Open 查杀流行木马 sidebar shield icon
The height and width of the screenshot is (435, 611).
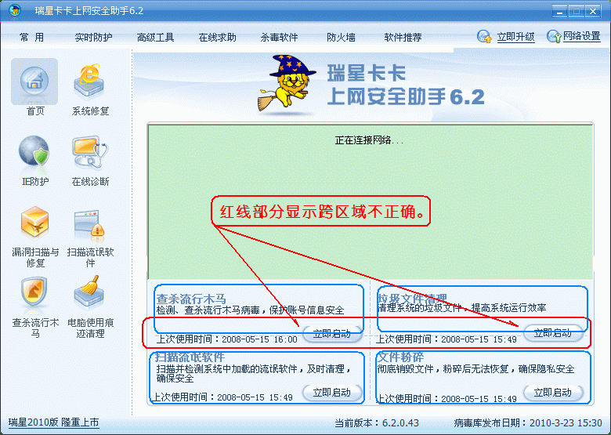point(34,292)
